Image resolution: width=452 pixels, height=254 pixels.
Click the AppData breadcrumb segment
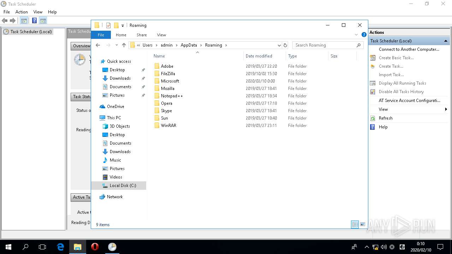click(x=189, y=45)
